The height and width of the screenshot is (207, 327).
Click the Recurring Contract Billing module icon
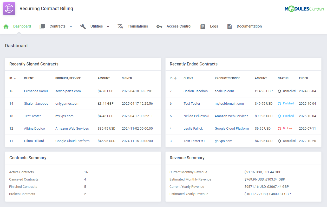click(x=9, y=9)
